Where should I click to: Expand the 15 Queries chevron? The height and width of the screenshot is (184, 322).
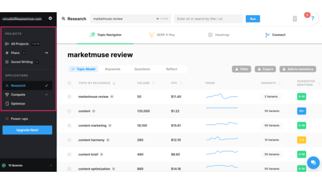click(x=51, y=165)
